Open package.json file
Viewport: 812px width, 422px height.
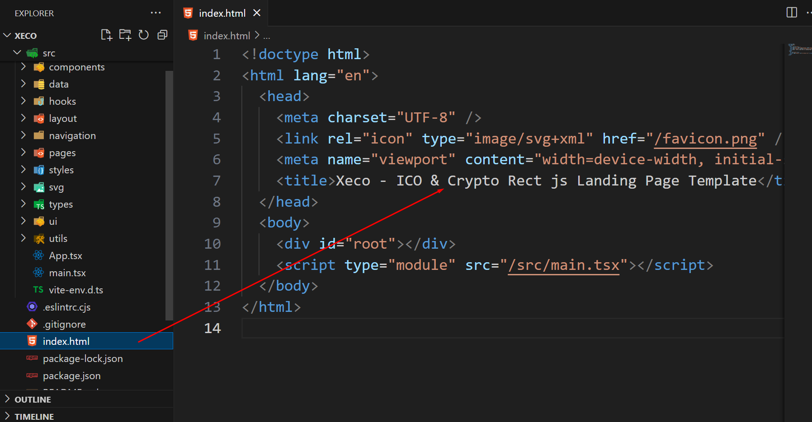click(x=86, y=376)
